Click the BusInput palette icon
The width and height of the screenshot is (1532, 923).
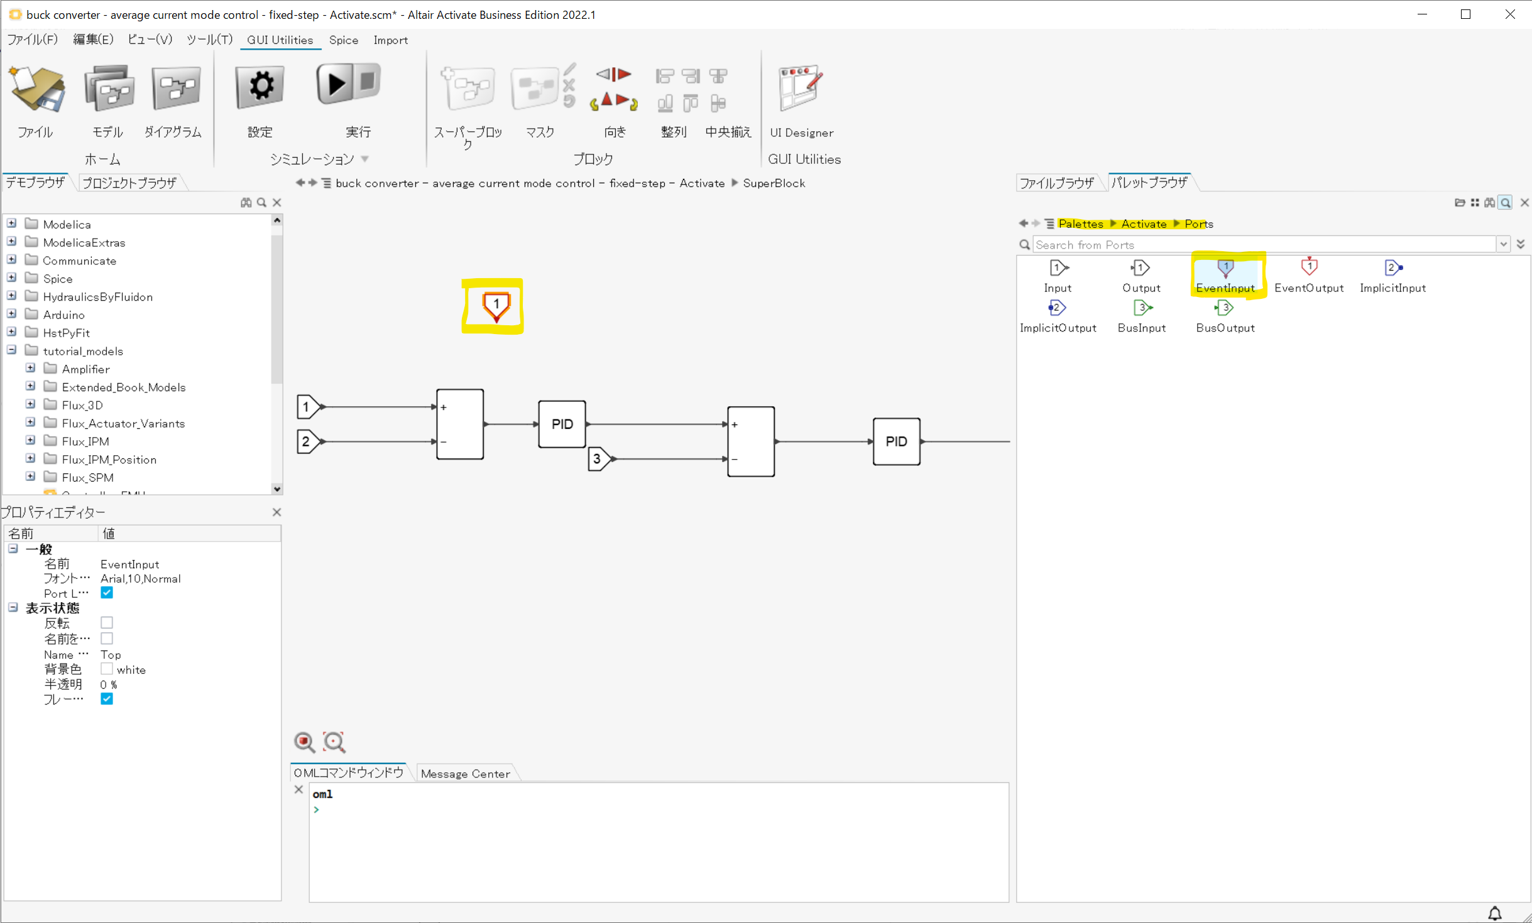pyautogui.click(x=1141, y=308)
